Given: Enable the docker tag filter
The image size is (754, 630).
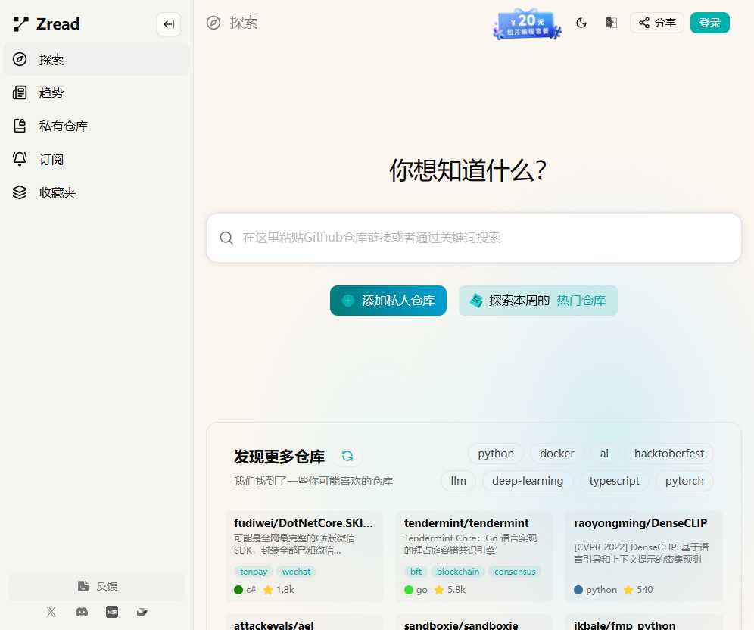Looking at the screenshot, I should (x=556, y=453).
